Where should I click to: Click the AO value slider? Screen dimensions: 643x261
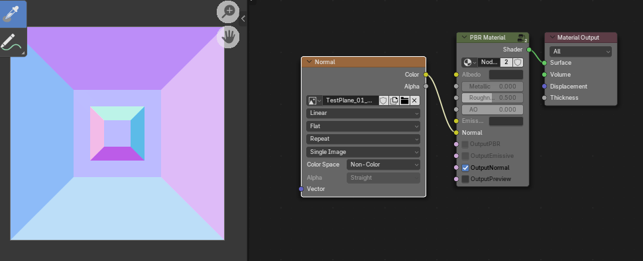click(493, 110)
